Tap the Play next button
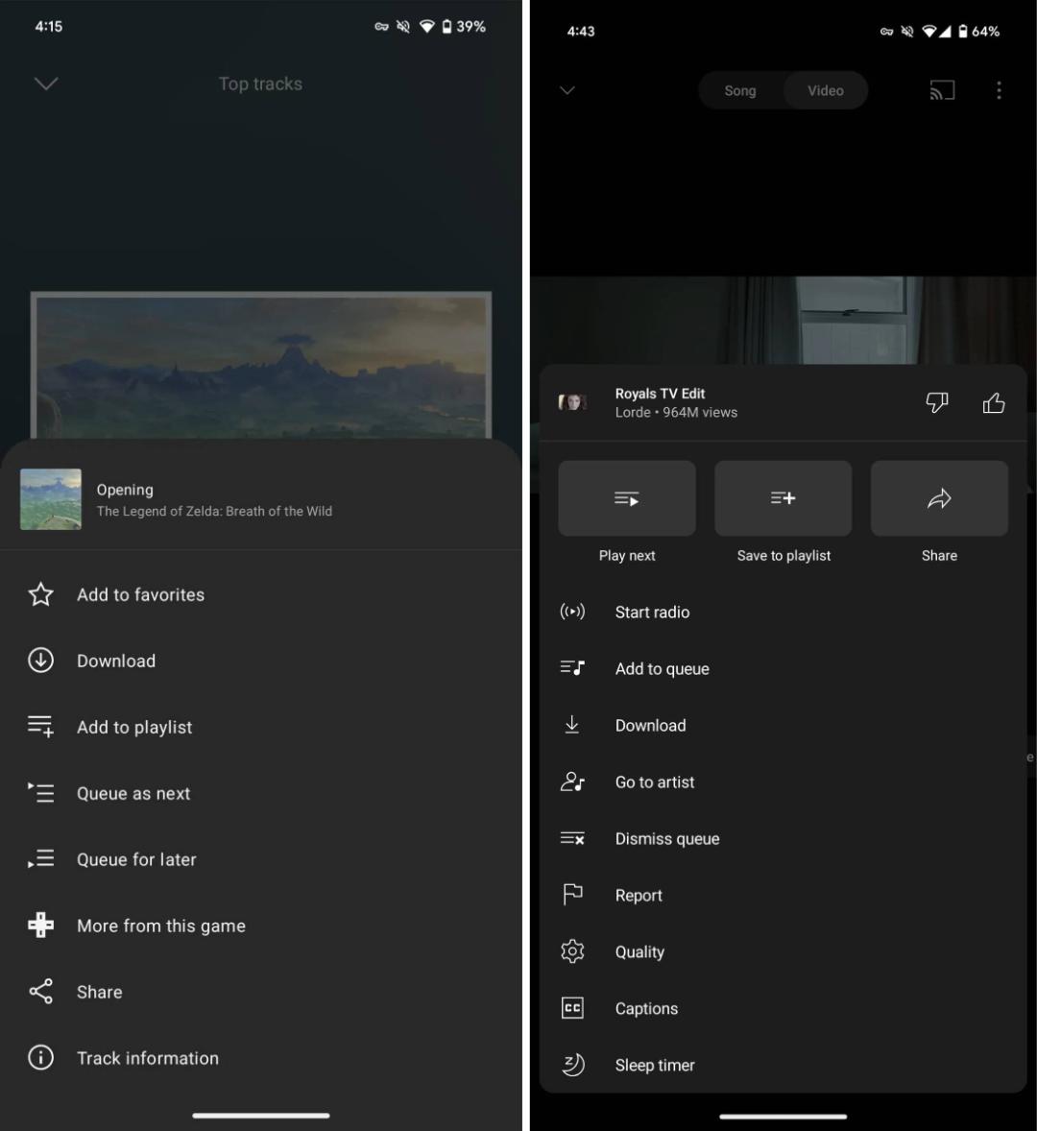This screenshot has width=1037, height=1131. 627,497
